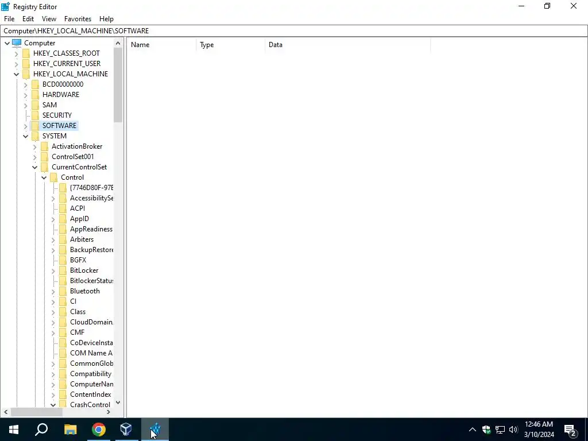This screenshot has width=588, height=441.
Task: Open the Favorites menu
Action: pyautogui.click(x=78, y=19)
